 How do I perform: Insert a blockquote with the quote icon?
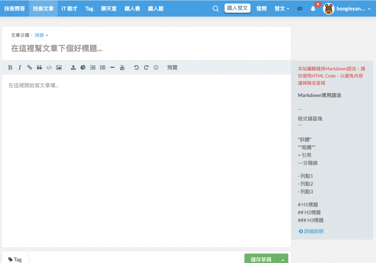(39, 67)
